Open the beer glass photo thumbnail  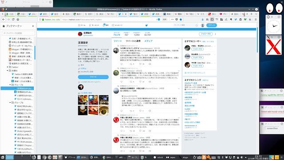[x=83, y=110]
